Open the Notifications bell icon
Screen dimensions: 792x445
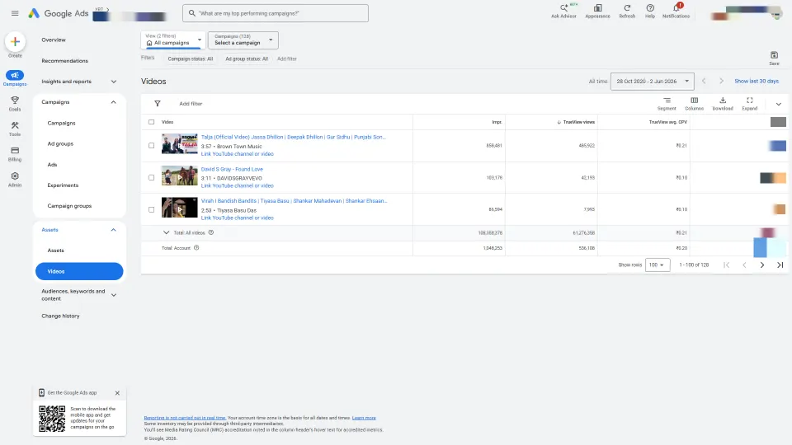676,8
